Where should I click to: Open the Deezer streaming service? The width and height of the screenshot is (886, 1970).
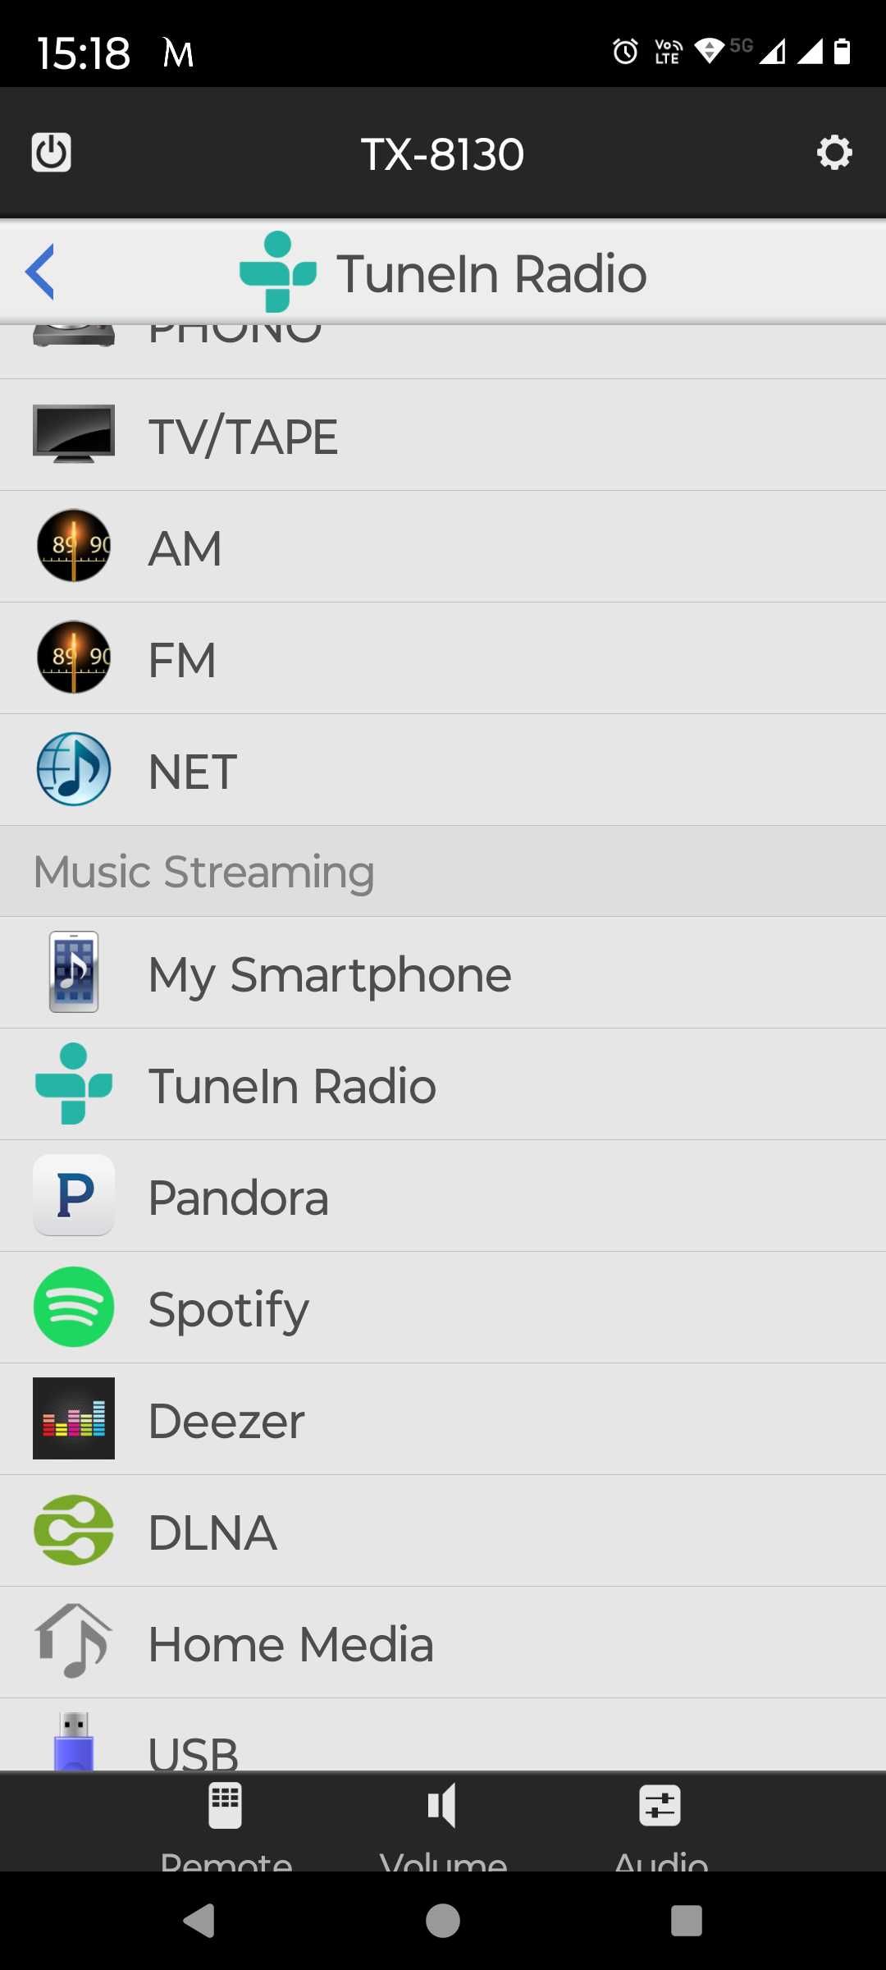click(443, 1419)
